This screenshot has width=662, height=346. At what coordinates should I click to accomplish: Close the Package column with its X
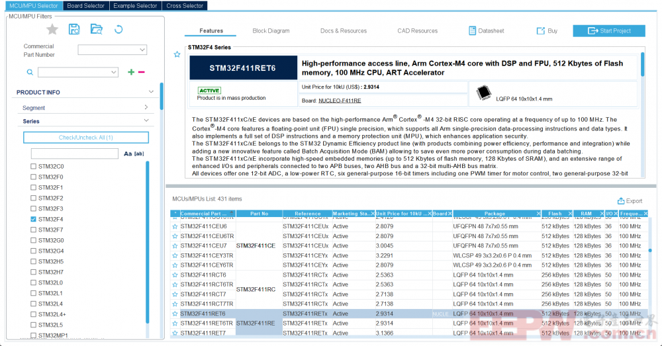(x=538, y=214)
